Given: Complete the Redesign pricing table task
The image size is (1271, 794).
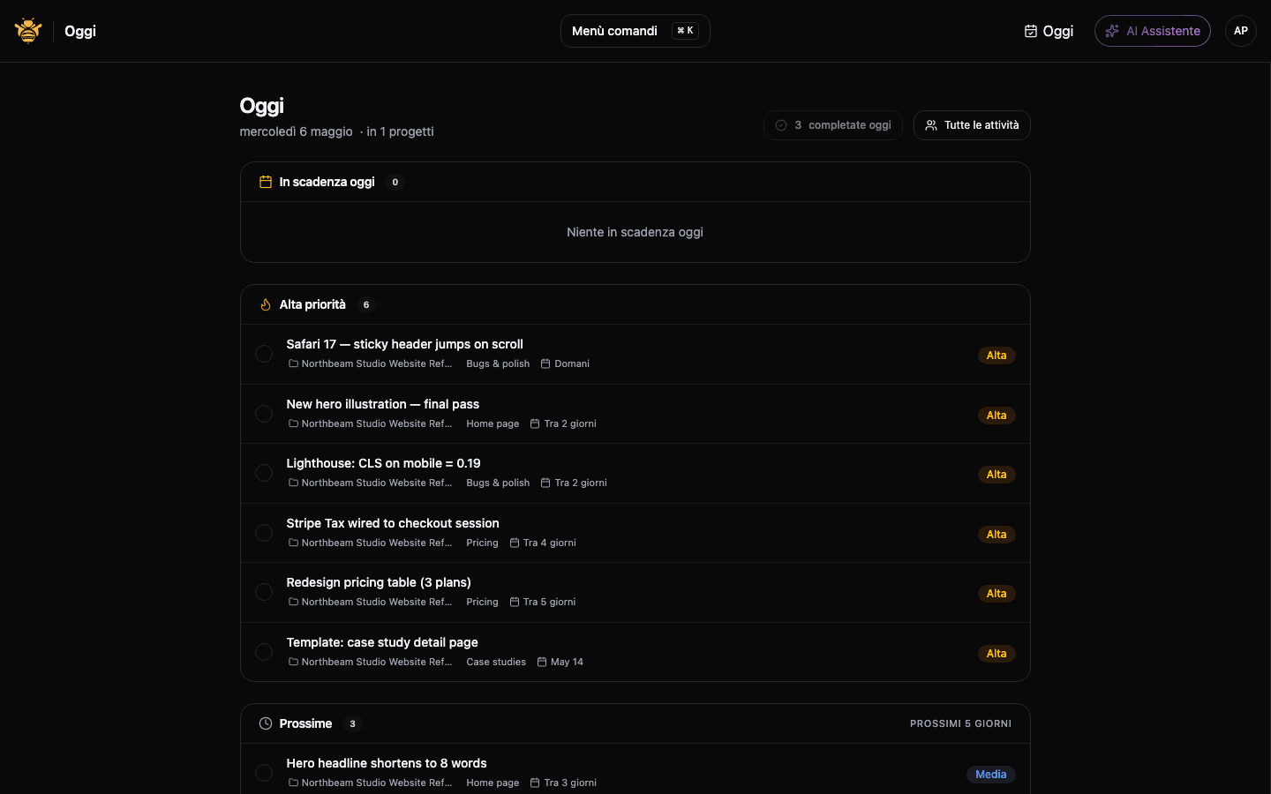Looking at the screenshot, I should pos(264,592).
